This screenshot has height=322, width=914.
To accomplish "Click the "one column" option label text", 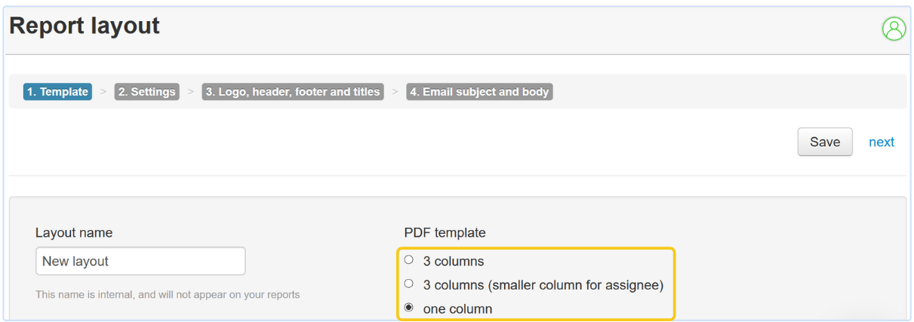I will 457,309.
